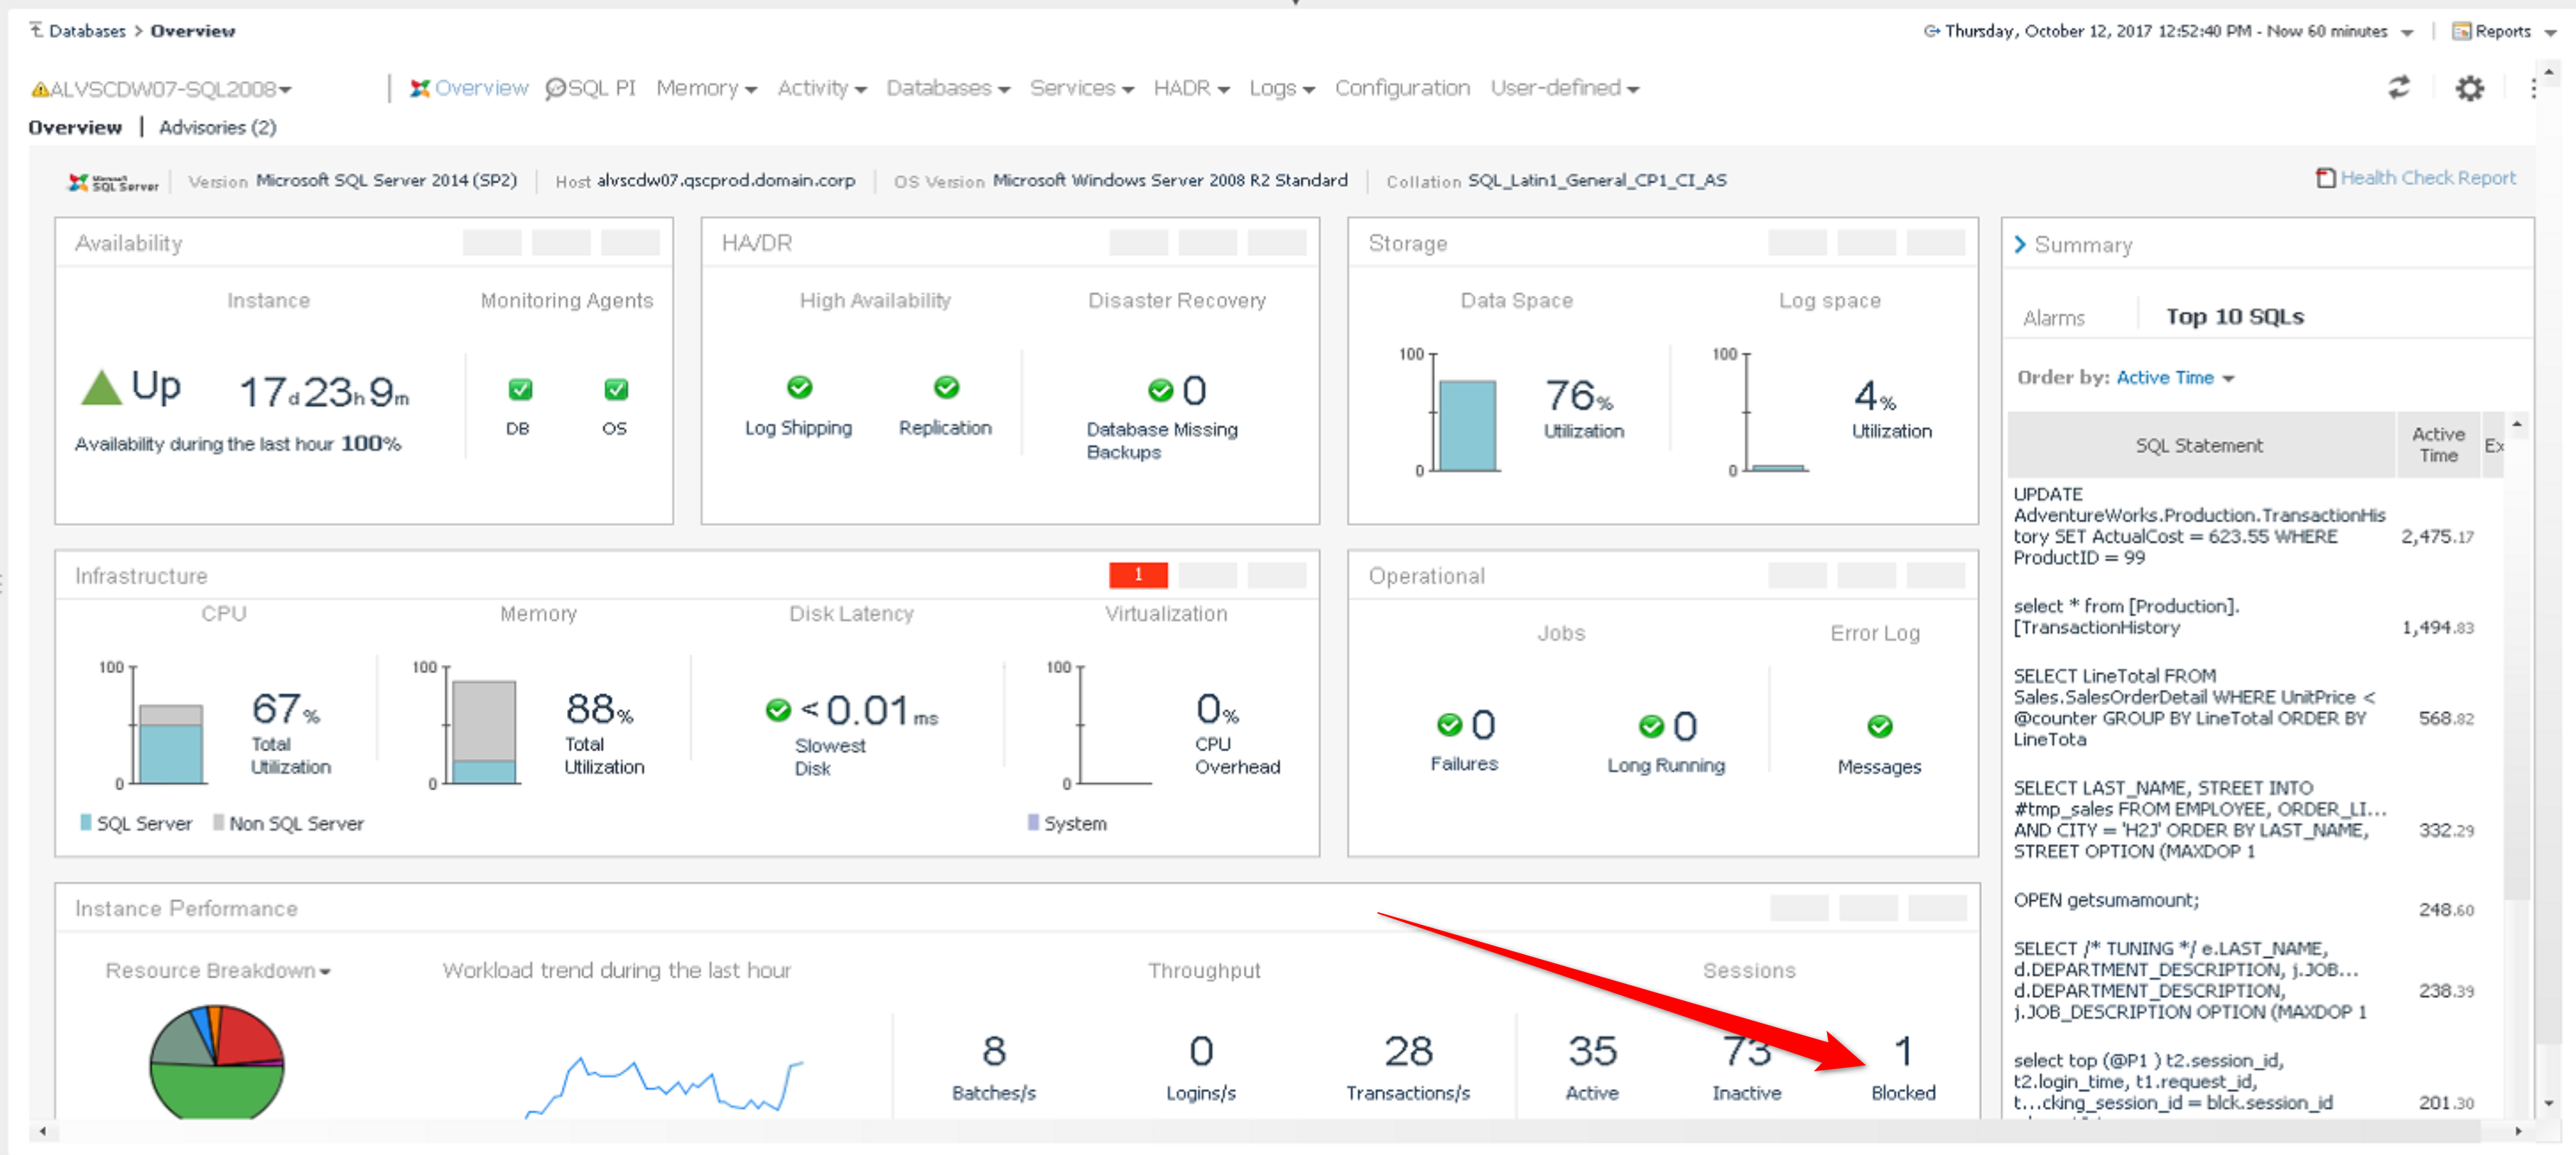The image size is (2576, 1155).
Task: Click the DB monitoring agent checkbox
Action: tap(520, 390)
